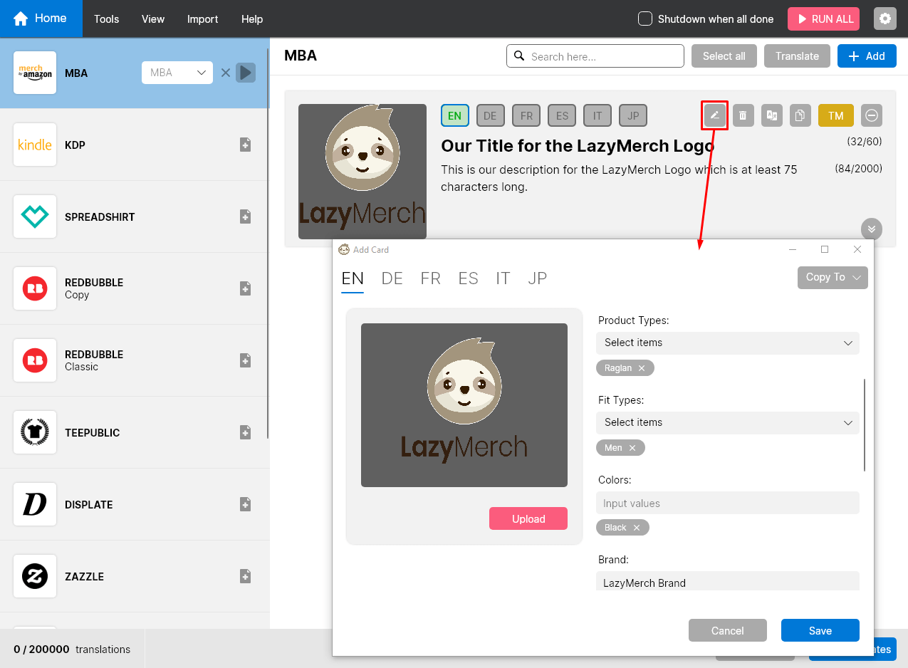The width and height of the screenshot is (908, 668).
Task: Click the translate icon on the card
Action: (x=771, y=115)
